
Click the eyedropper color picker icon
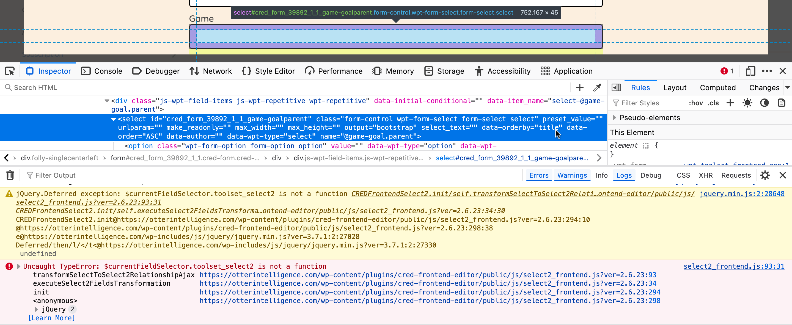click(597, 88)
